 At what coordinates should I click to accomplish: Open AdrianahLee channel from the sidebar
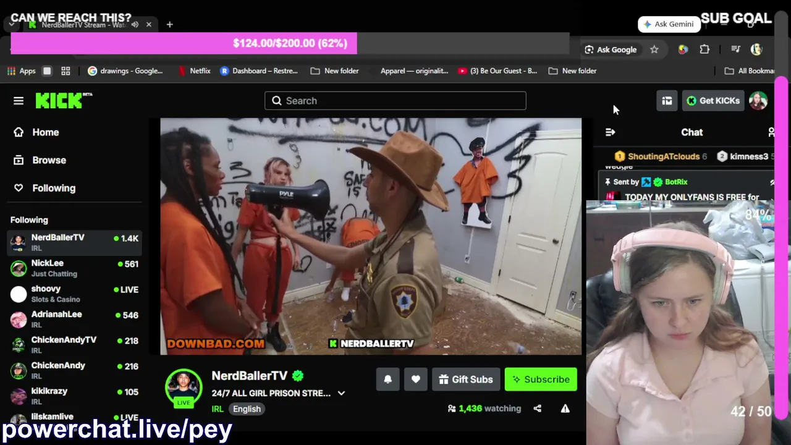[74, 319]
